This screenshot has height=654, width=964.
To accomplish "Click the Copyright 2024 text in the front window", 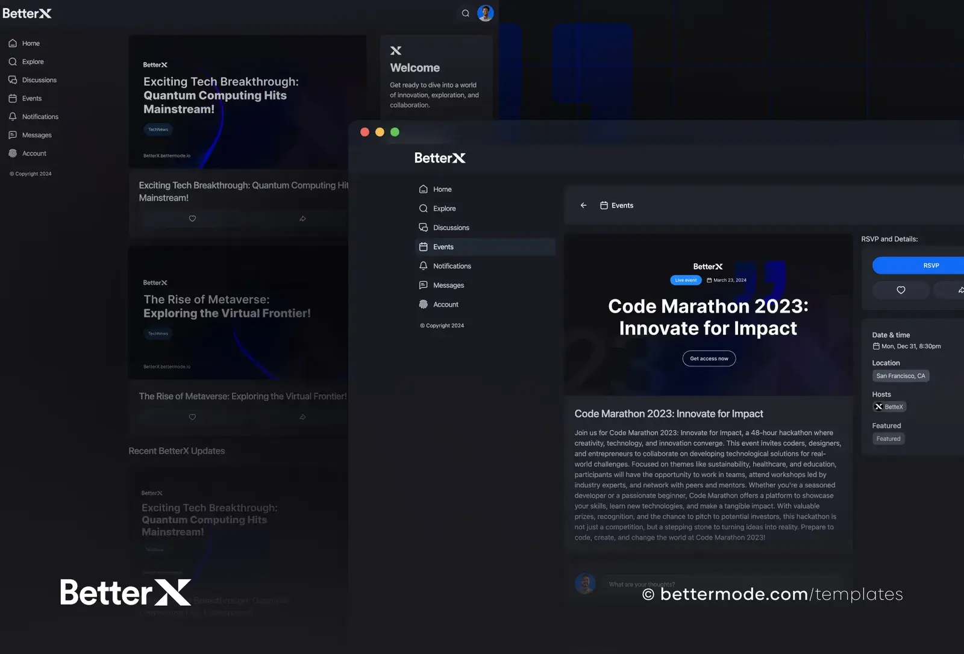I will click(442, 326).
